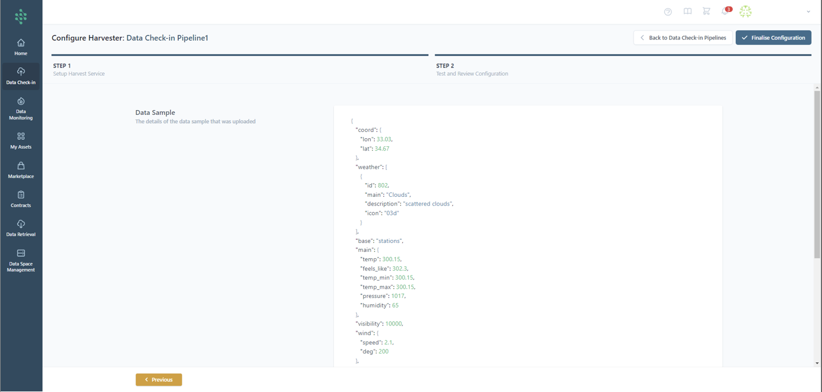Open the Data Retrieval section

[21, 228]
